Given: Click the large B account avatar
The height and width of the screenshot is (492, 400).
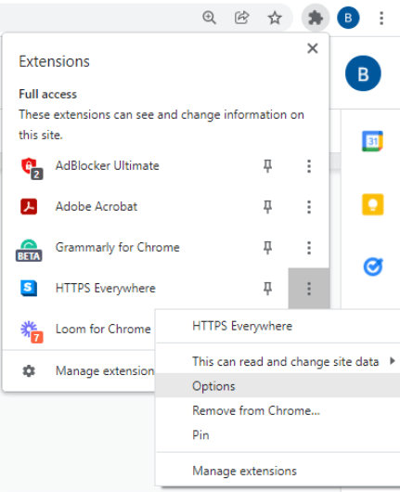Looking at the screenshot, I should (x=363, y=73).
